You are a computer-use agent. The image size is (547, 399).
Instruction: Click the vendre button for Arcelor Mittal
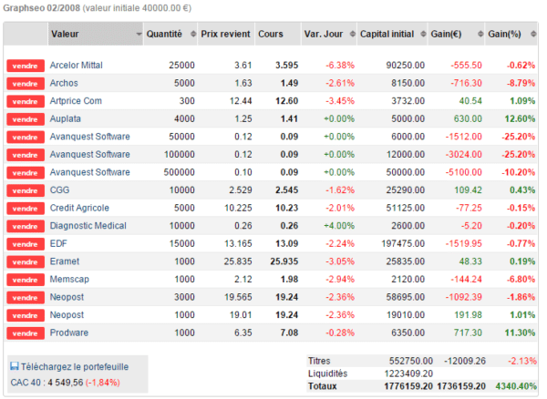pyautogui.click(x=26, y=66)
